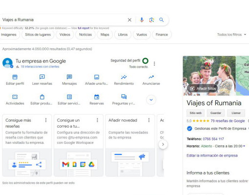Click the Sitio web button
Image resolution: width=249 pixels, height=195 pixels.
pyautogui.click(x=196, y=113)
